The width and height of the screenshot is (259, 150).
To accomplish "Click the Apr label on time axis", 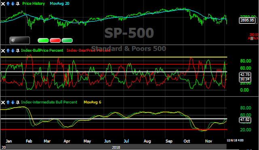I will click(x=67, y=141).
